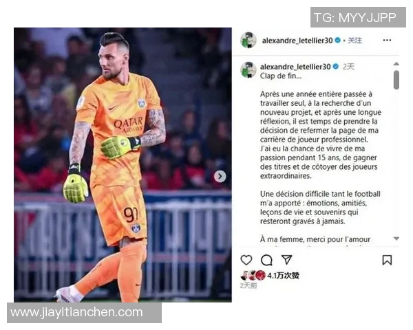
Task: Click the 2天前 post timestamp
Action: tap(248, 285)
